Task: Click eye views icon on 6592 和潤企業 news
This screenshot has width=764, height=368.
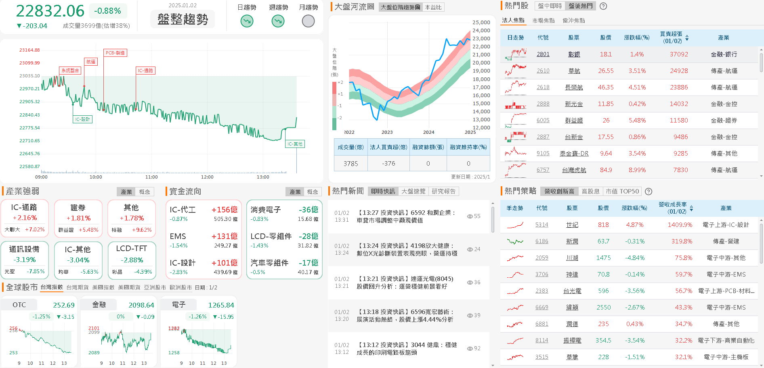Action: click(x=470, y=216)
